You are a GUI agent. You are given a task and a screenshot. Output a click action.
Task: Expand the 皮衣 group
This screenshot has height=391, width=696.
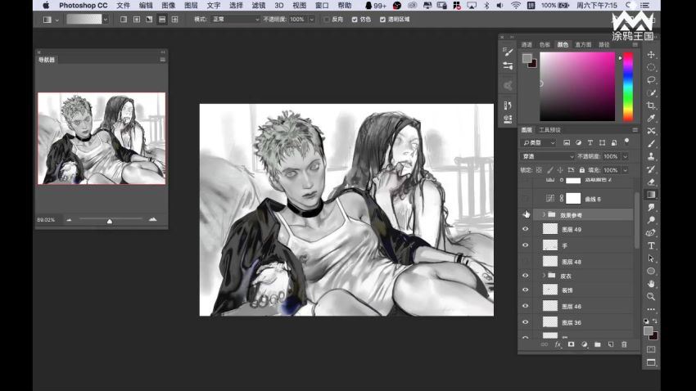point(544,276)
